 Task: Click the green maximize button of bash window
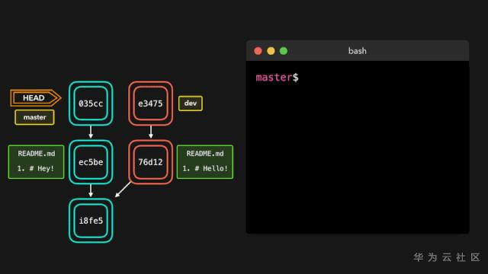[x=284, y=51]
